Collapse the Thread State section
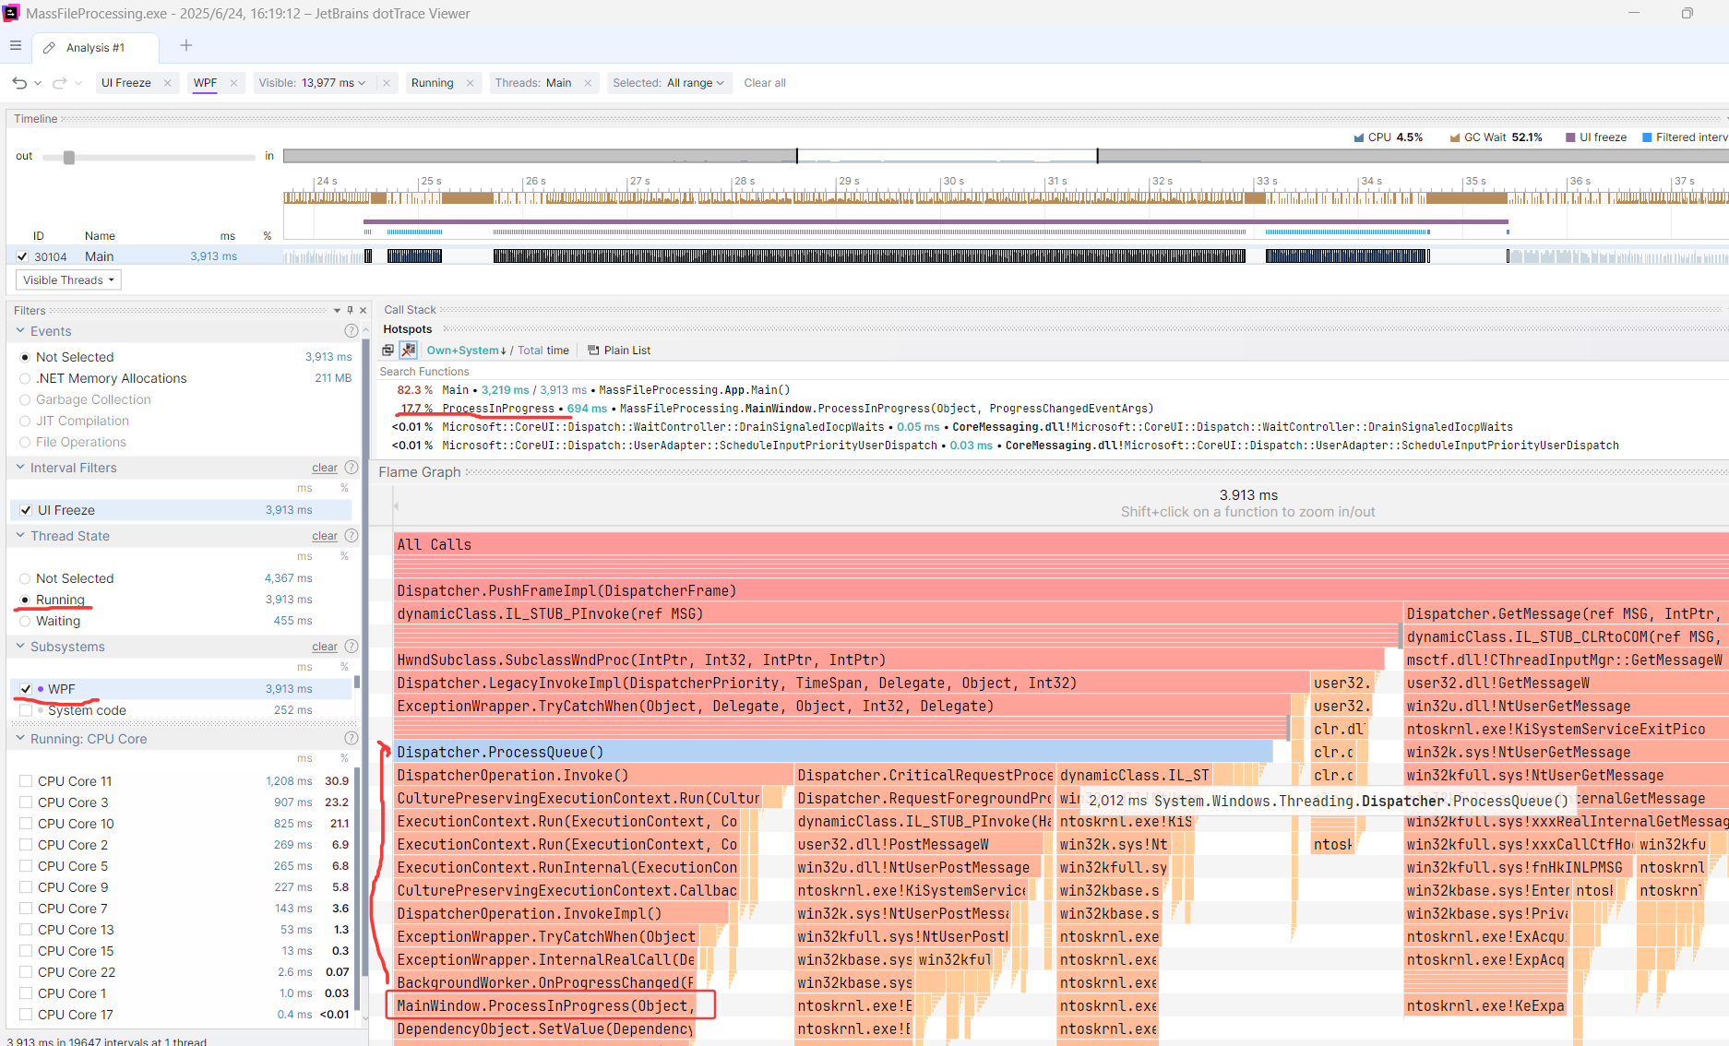The width and height of the screenshot is (1729, 1046). tap(20, 536)
